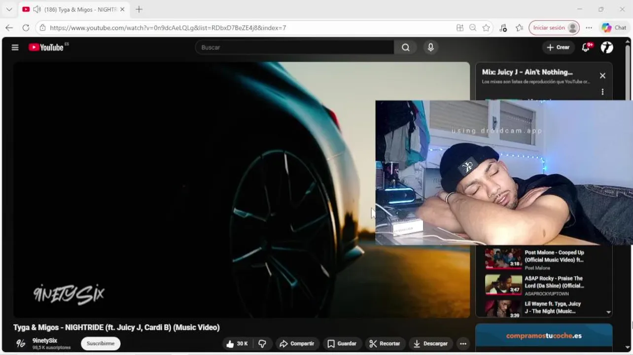The height and width of the screenshot is (355, 633).
Task: Open browser settings and more menu
Action: pos(589,28)
